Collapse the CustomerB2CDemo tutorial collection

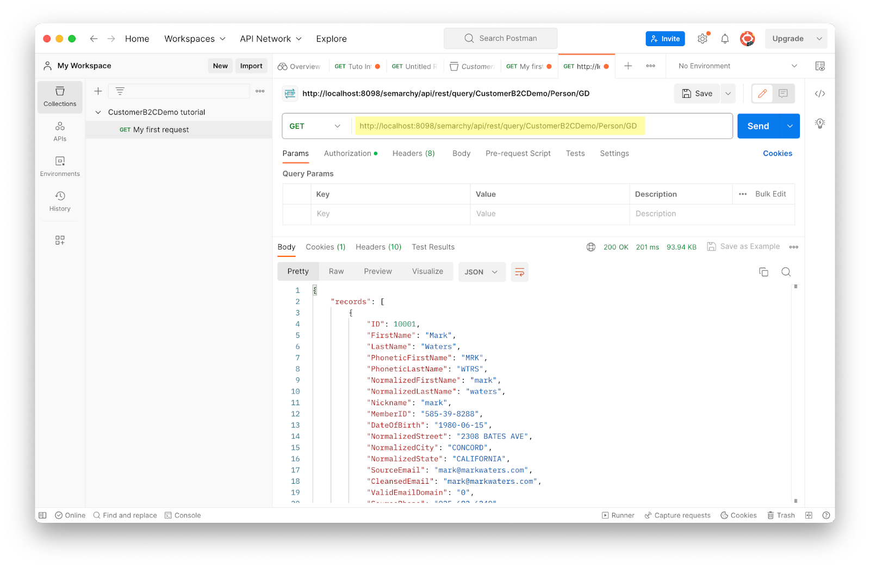point(98,112)
